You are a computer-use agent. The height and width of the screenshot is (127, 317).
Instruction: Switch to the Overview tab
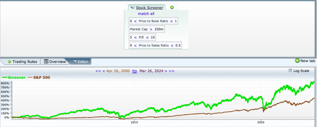(x=57, y=62)
